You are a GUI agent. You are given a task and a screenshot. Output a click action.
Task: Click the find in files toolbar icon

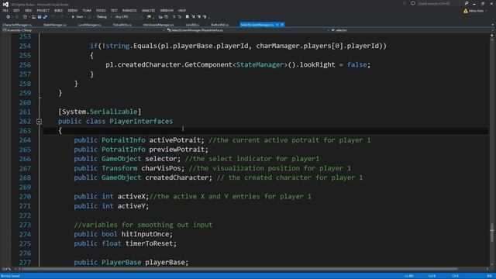click(x=149, y=17)
